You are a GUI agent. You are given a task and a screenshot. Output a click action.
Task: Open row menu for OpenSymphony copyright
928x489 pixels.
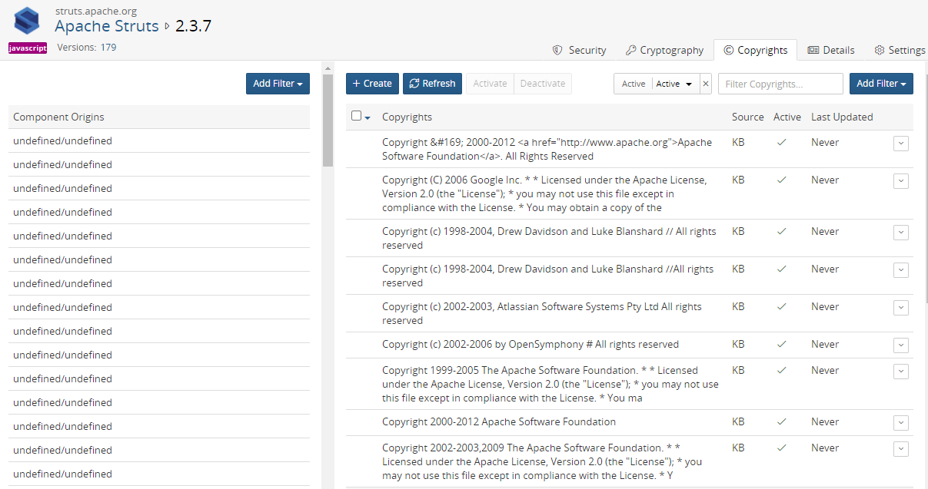[901, 345]
